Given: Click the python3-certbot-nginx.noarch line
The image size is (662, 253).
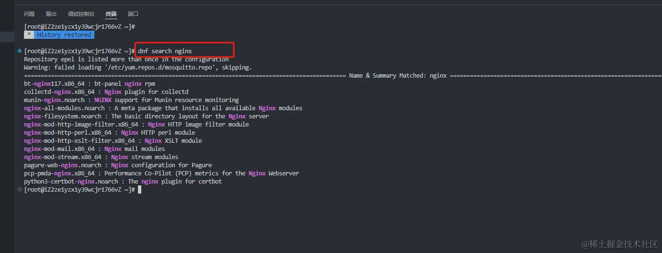Looking at the screenshot, I should (x=123, y=182).
